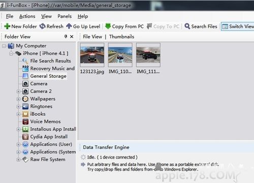This screenshot has height=183, width=254.
Task: Click the Search Files magnifier icon
Action: pos(187,26)
